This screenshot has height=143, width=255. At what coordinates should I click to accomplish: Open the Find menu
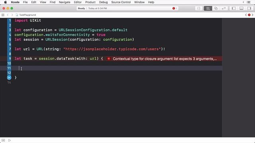pyautogui.click(x=52, y=2)
